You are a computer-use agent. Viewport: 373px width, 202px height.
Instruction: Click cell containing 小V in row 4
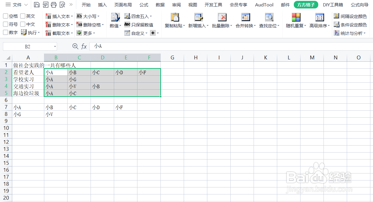pos(79,86)
